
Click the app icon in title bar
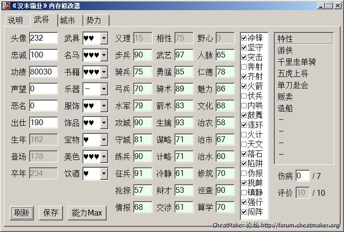tap(6, 6)
